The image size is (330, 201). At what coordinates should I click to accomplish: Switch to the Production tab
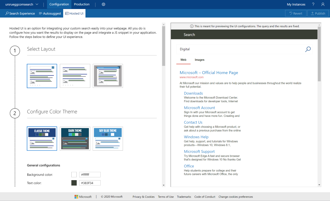click(x=82, y=4)
